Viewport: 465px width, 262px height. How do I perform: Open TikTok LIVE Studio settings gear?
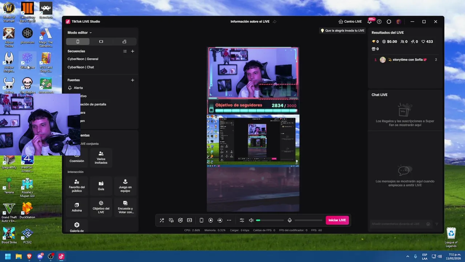point(389,21)
